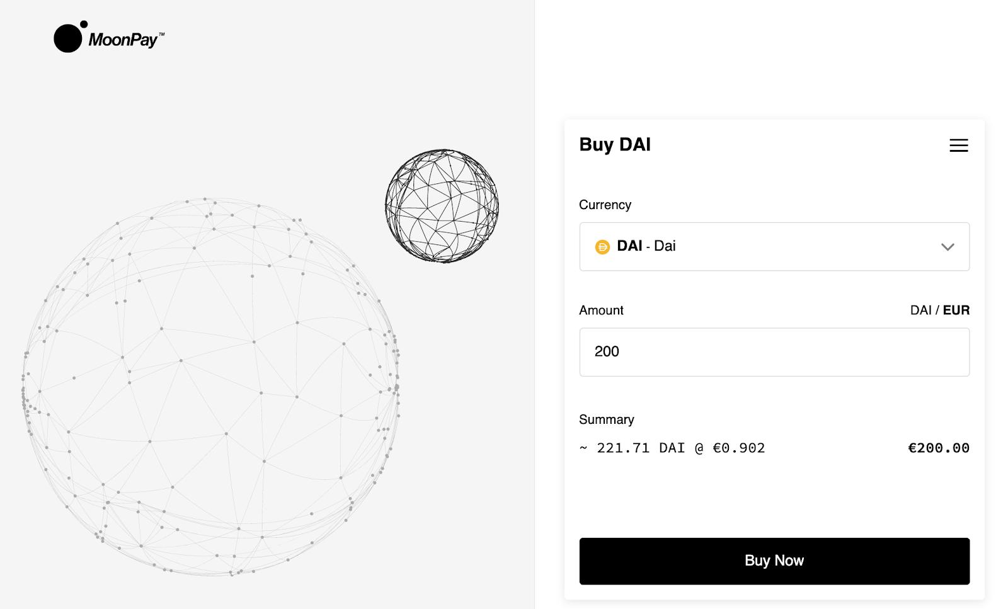Open the hamburger menu in Buy DAI panel

pos(958,145)
